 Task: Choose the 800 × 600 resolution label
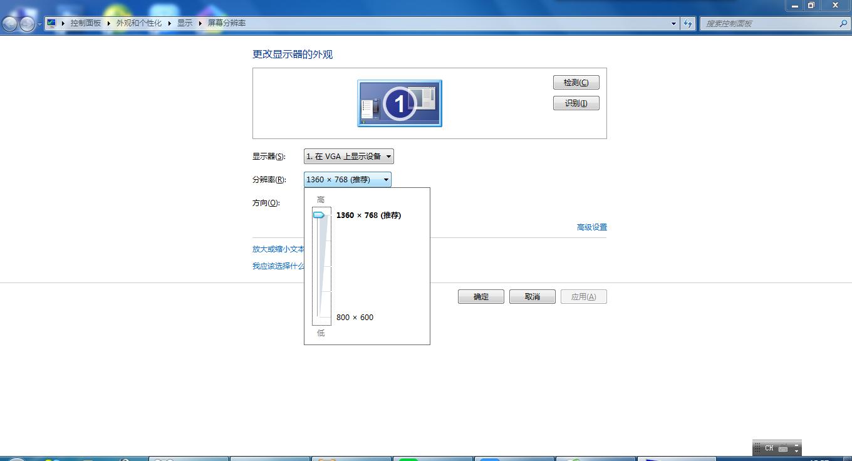[x=355, y=318]
